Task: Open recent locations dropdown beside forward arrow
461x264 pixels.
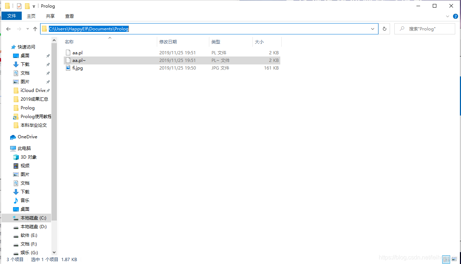Action: (x=27, y=29)
